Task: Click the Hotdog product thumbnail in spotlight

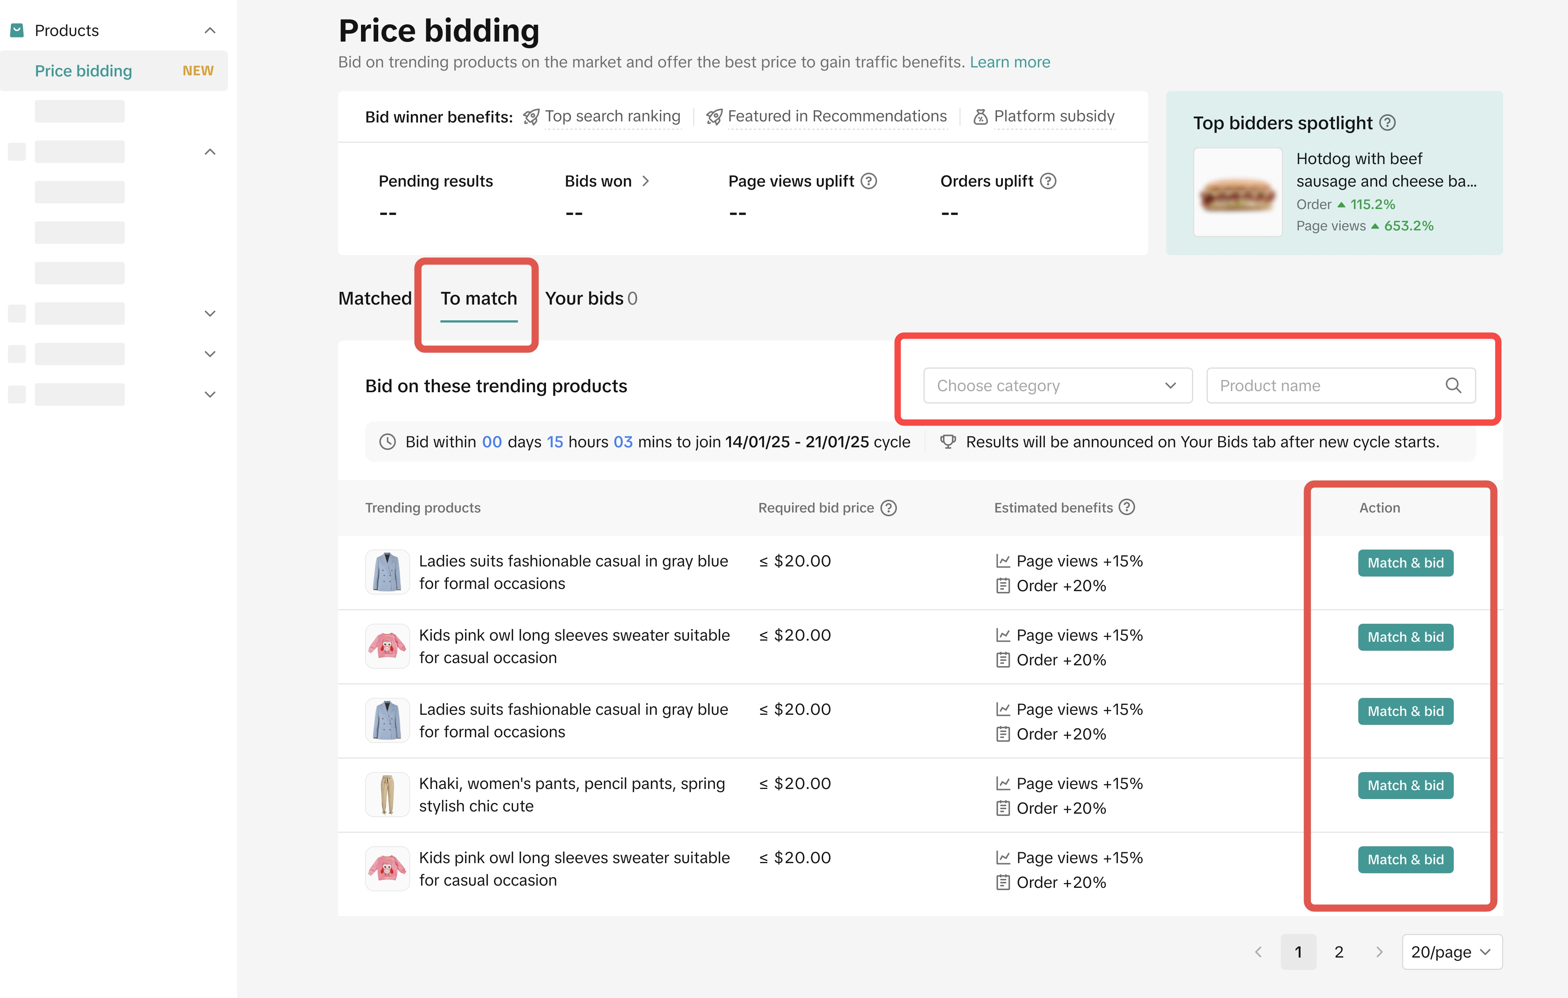Action: [x=1237, y=192]
